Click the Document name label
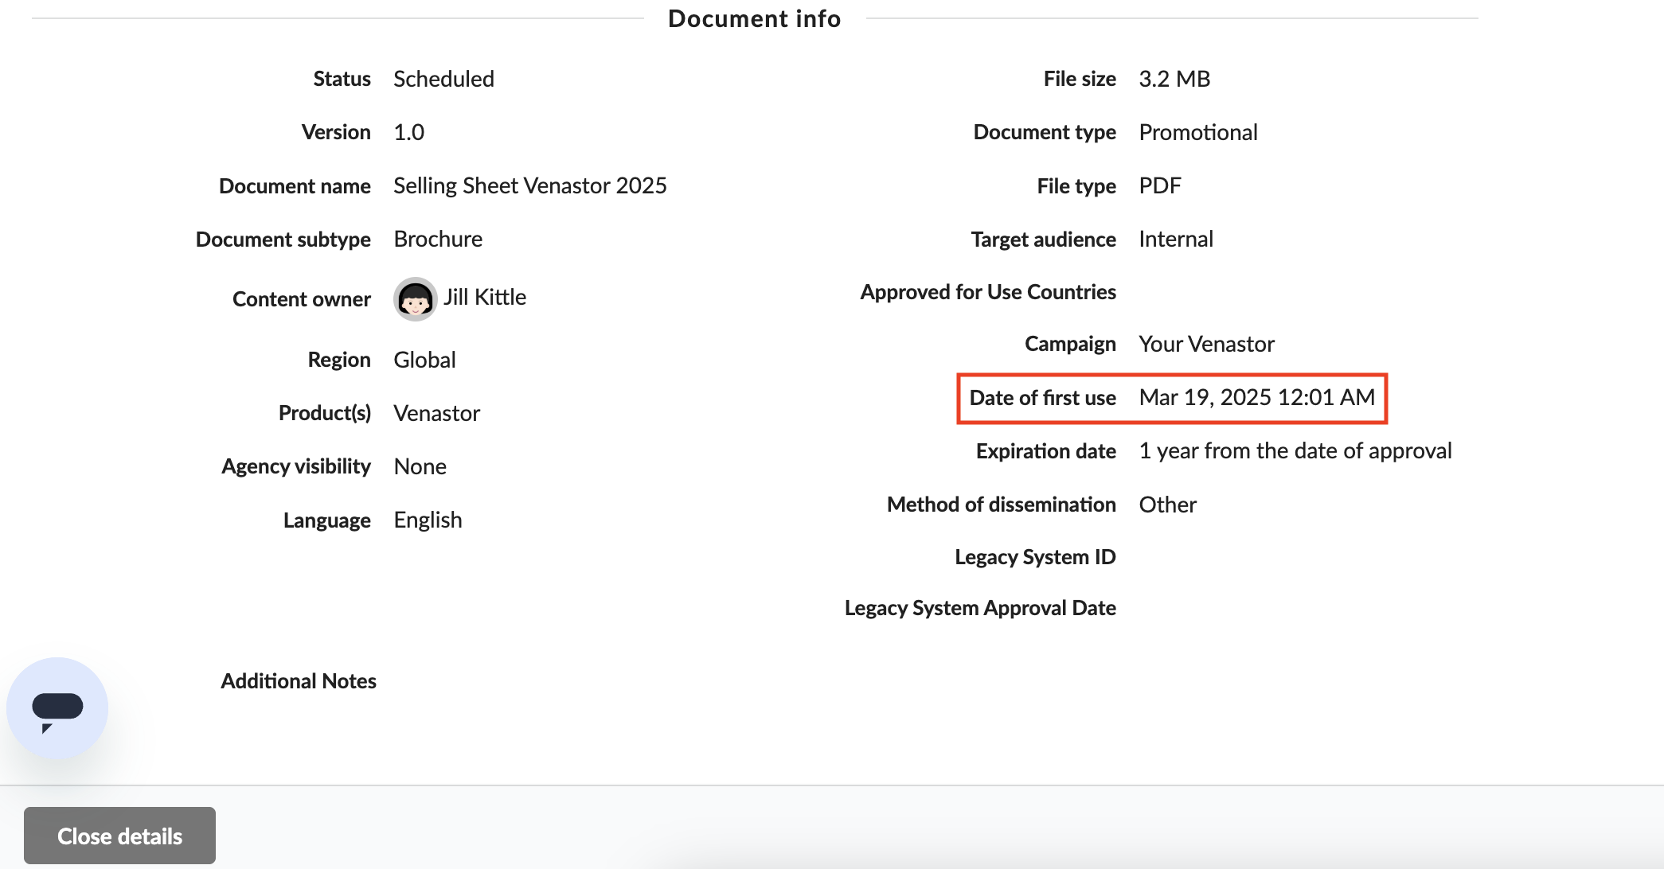 [x=295, y=186]
